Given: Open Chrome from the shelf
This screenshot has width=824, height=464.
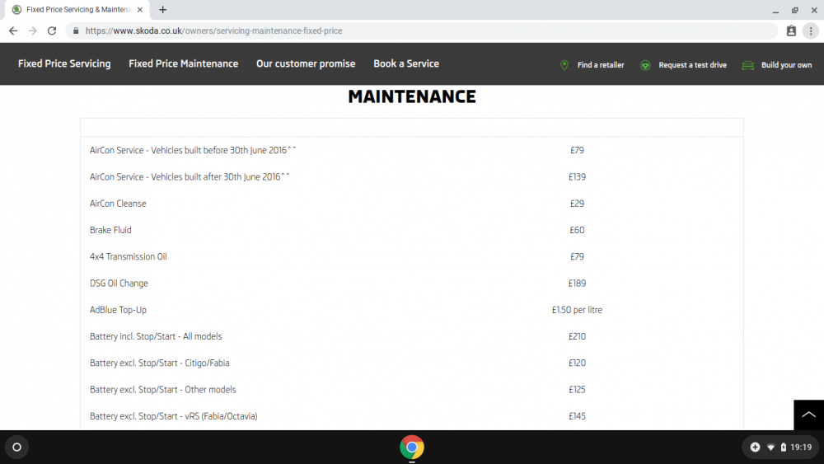Looking at the screenshot, I should pyautogui.click(x=412, y=448).
